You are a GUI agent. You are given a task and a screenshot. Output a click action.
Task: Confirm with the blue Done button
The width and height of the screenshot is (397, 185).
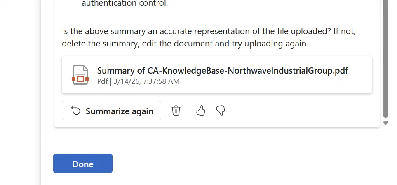pyautogui.click(x=83, y=164)
